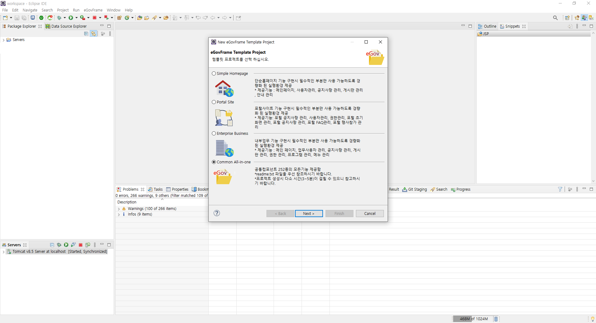Open the Window menu

pyautogui.click(x=113, y=10)
